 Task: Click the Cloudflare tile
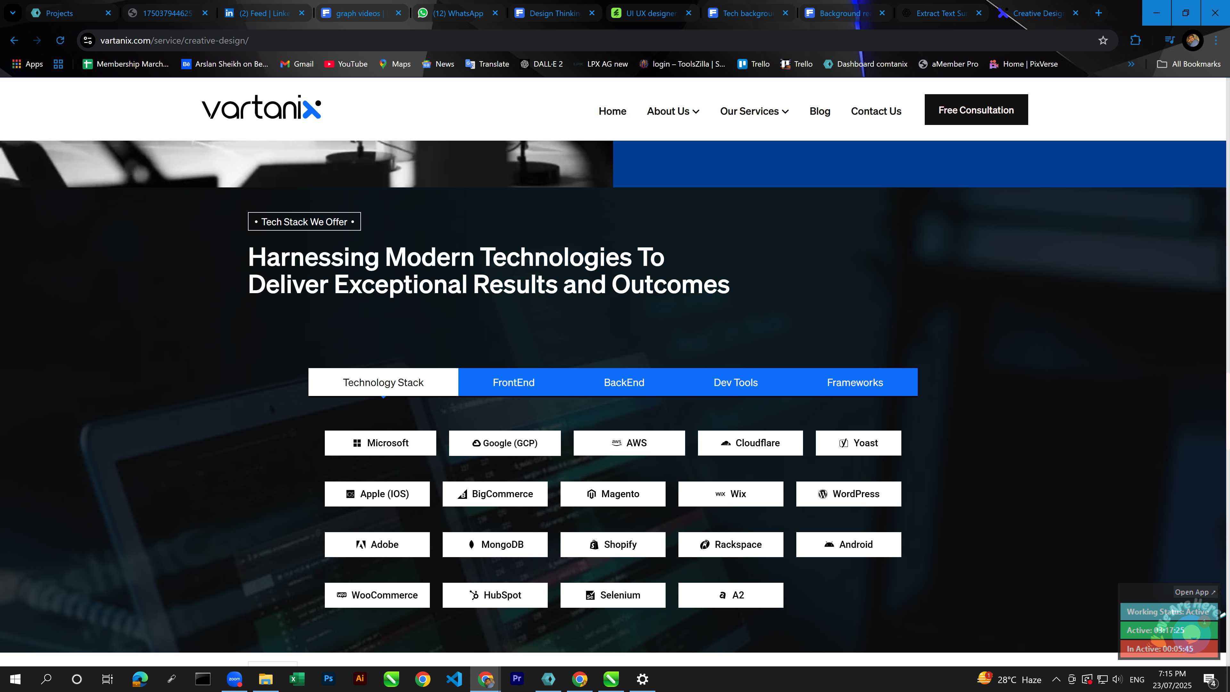click(x=750, y=443)
